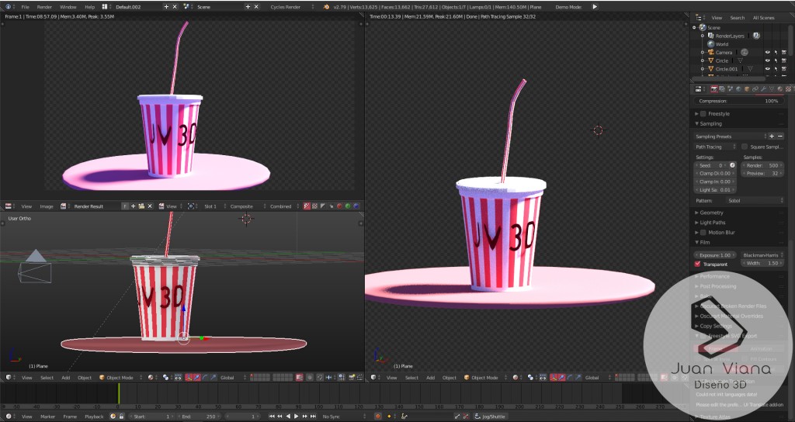Expand the Light Paths panel
This screenshot has width=795, height=422.
pos(711,223)
